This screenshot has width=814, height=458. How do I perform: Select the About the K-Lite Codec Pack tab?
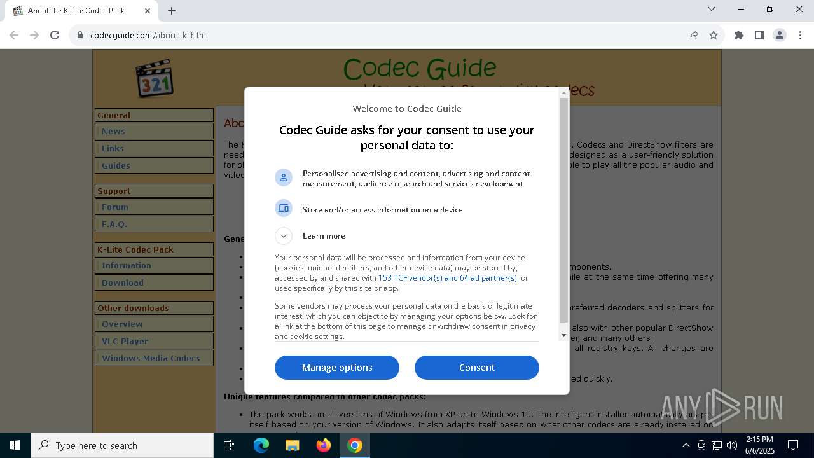[81, 11]
